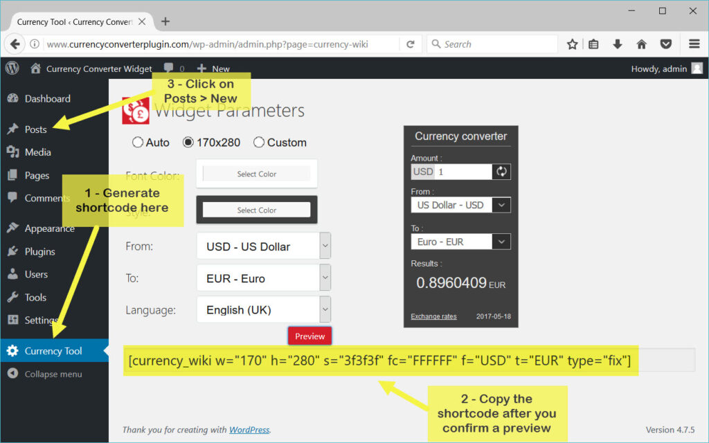The height and width of the screenshot is (443, 709).
Task: Click Collapse menu label in sidebar
Action: click(x=53, y=374)
